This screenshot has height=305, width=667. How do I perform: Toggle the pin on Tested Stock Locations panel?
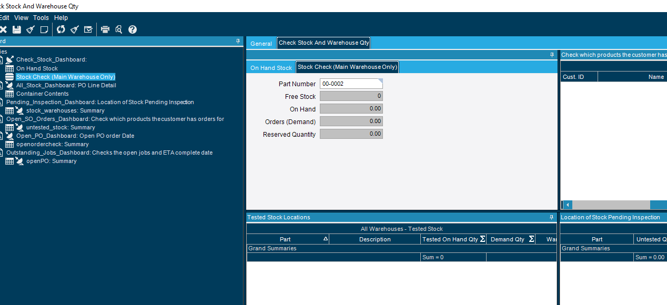pyautogui.click(x=552, y=217)
